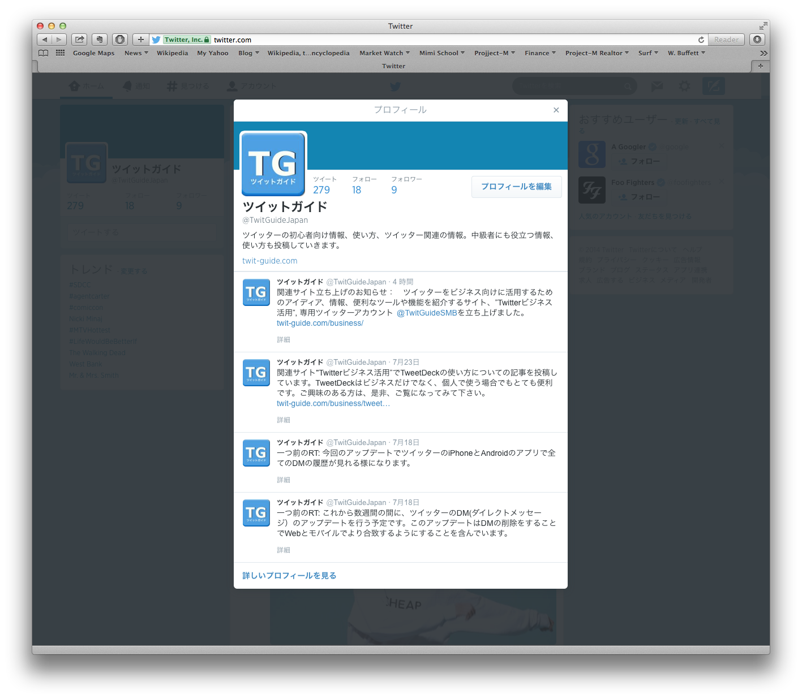The image size is (802, 699).
Task: Click Reader button in address bar
Action: click(x=726, y=40)
